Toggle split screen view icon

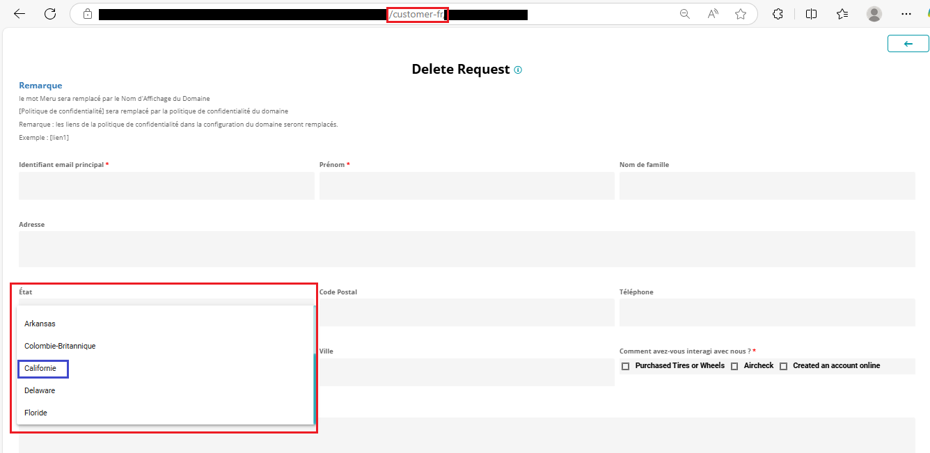click(811, 14)
